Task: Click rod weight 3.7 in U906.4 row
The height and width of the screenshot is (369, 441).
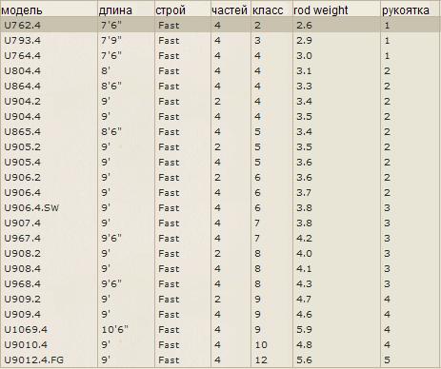Action: pyautogui.click(x=304, y=192)
